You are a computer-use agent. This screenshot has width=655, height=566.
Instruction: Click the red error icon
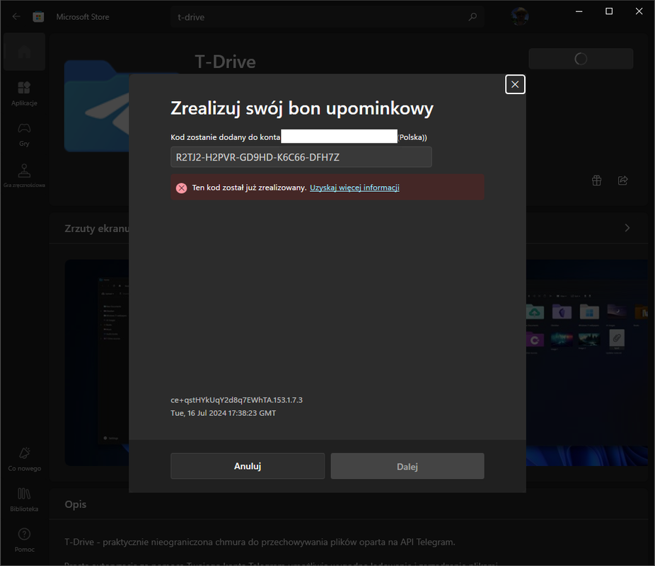181,188
